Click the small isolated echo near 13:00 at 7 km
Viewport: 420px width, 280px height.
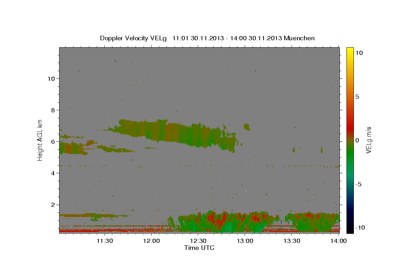pyautogui.click(x=247, y=127)
